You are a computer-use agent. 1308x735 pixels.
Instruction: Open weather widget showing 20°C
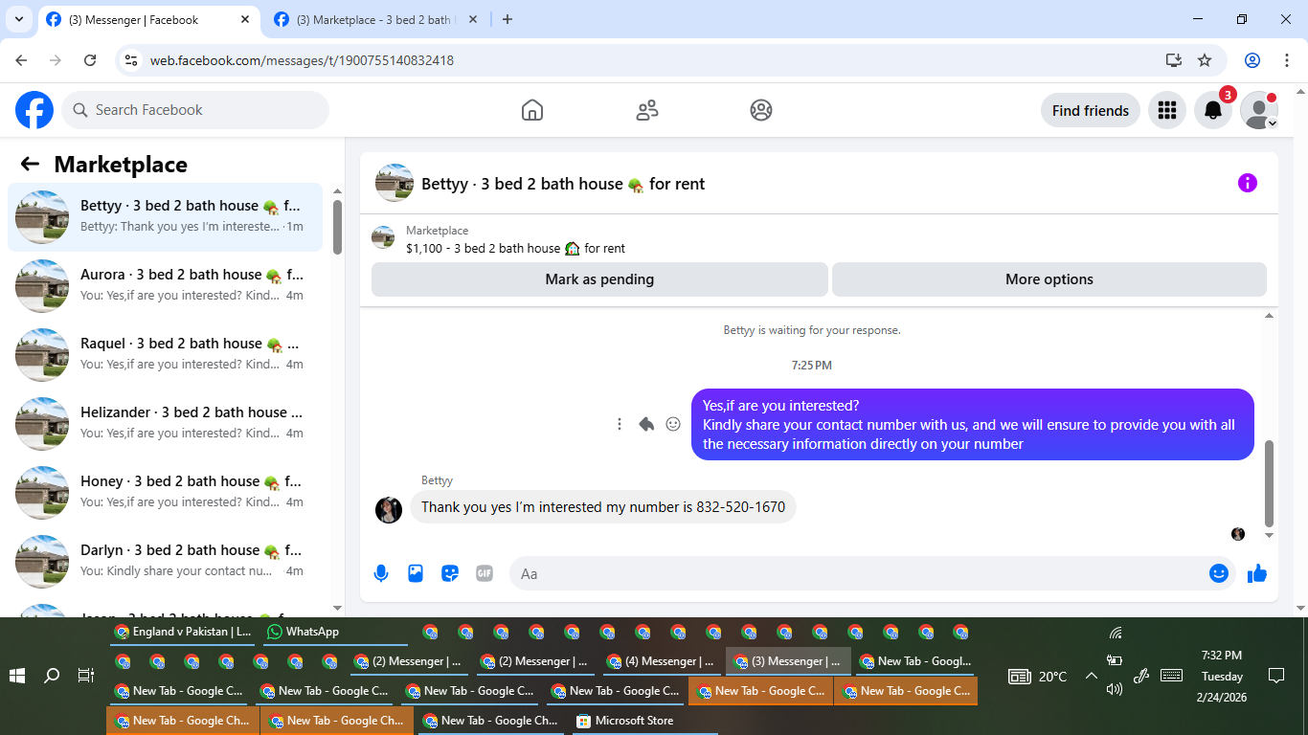point(1038,677)
